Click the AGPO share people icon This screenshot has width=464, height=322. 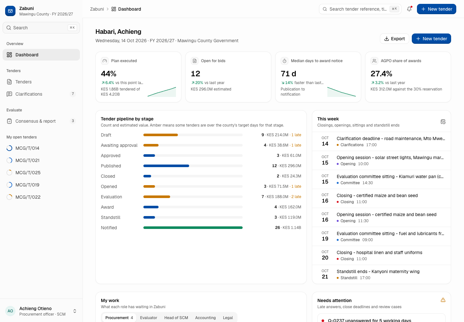[374, 61]
